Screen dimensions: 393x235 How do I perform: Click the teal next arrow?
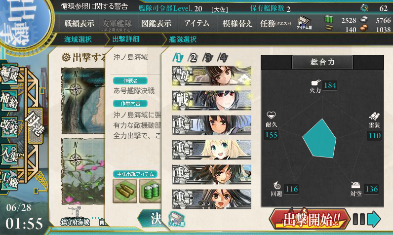click(x=374, y=219)
